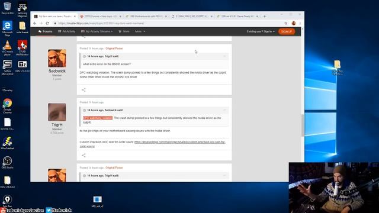Click the site lock icon in the address bar
379x213 pixels.
tap(55, 23)
